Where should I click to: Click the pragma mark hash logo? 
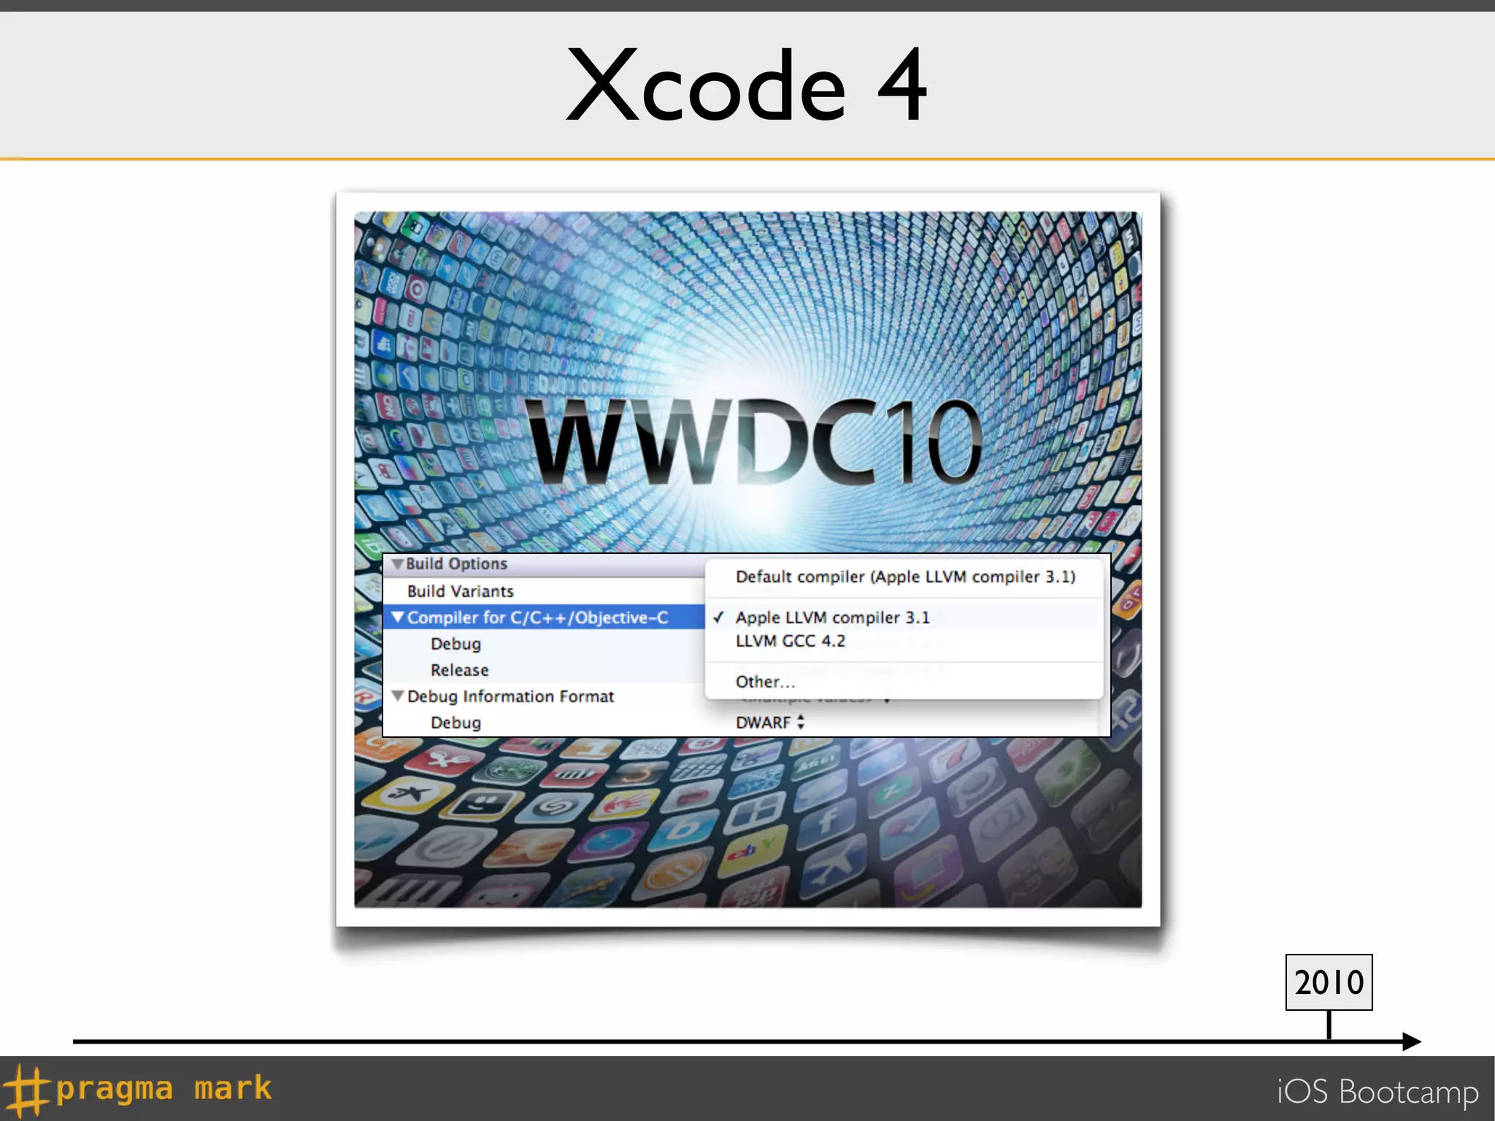point(26,1090)
